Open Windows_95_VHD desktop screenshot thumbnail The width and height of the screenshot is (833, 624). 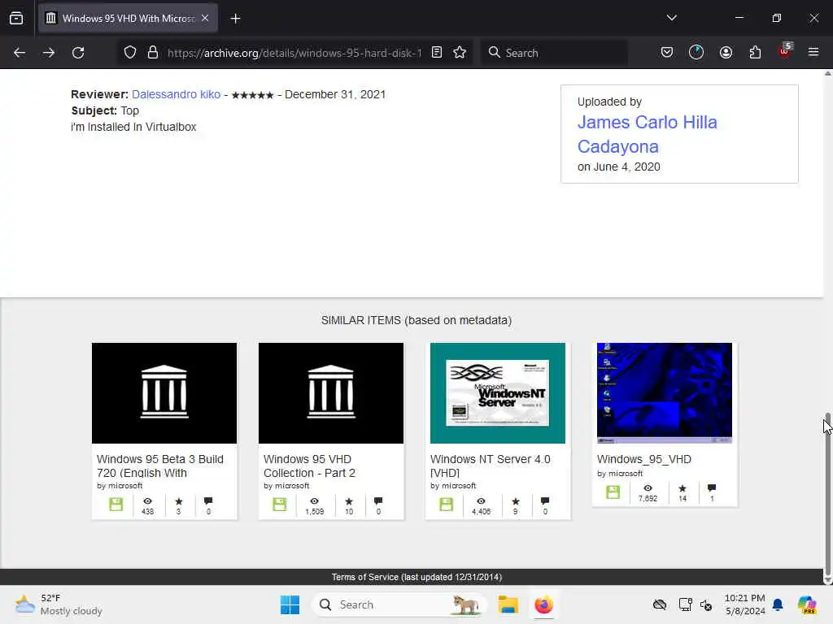click(x=665, y=393)
